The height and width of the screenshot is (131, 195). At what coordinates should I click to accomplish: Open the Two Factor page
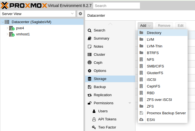[110, 127]
